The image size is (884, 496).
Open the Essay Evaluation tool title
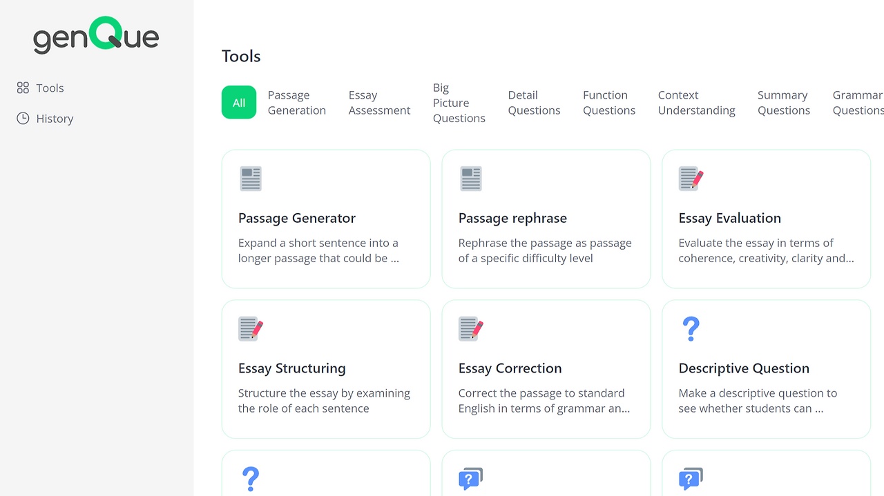pyautogui.click(x=729, y=218)
